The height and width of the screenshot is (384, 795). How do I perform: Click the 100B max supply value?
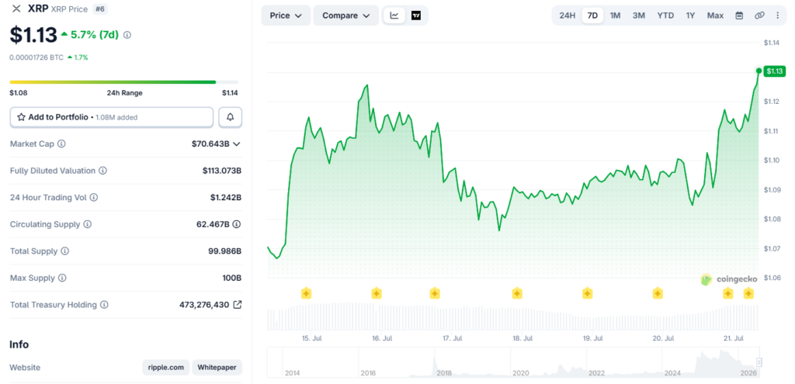233,278
